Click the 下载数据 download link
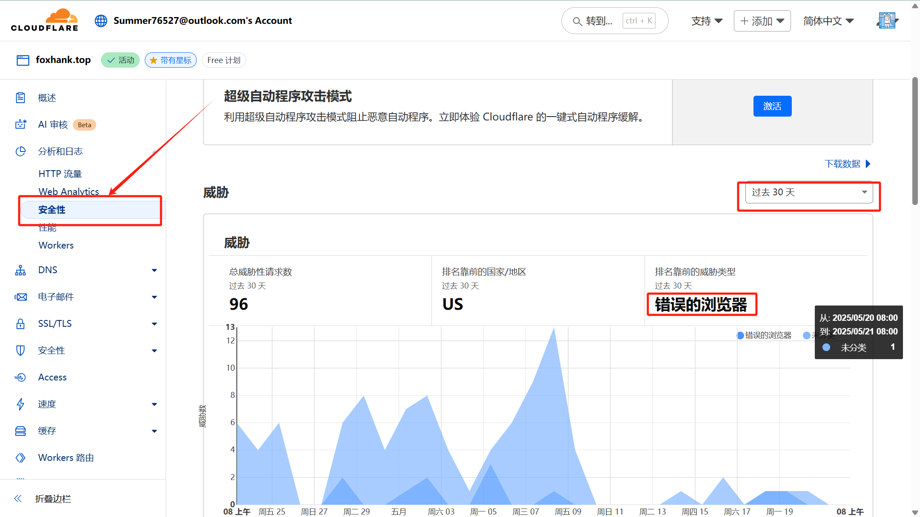This screenshot has width=920, height=517. point(842,164)
